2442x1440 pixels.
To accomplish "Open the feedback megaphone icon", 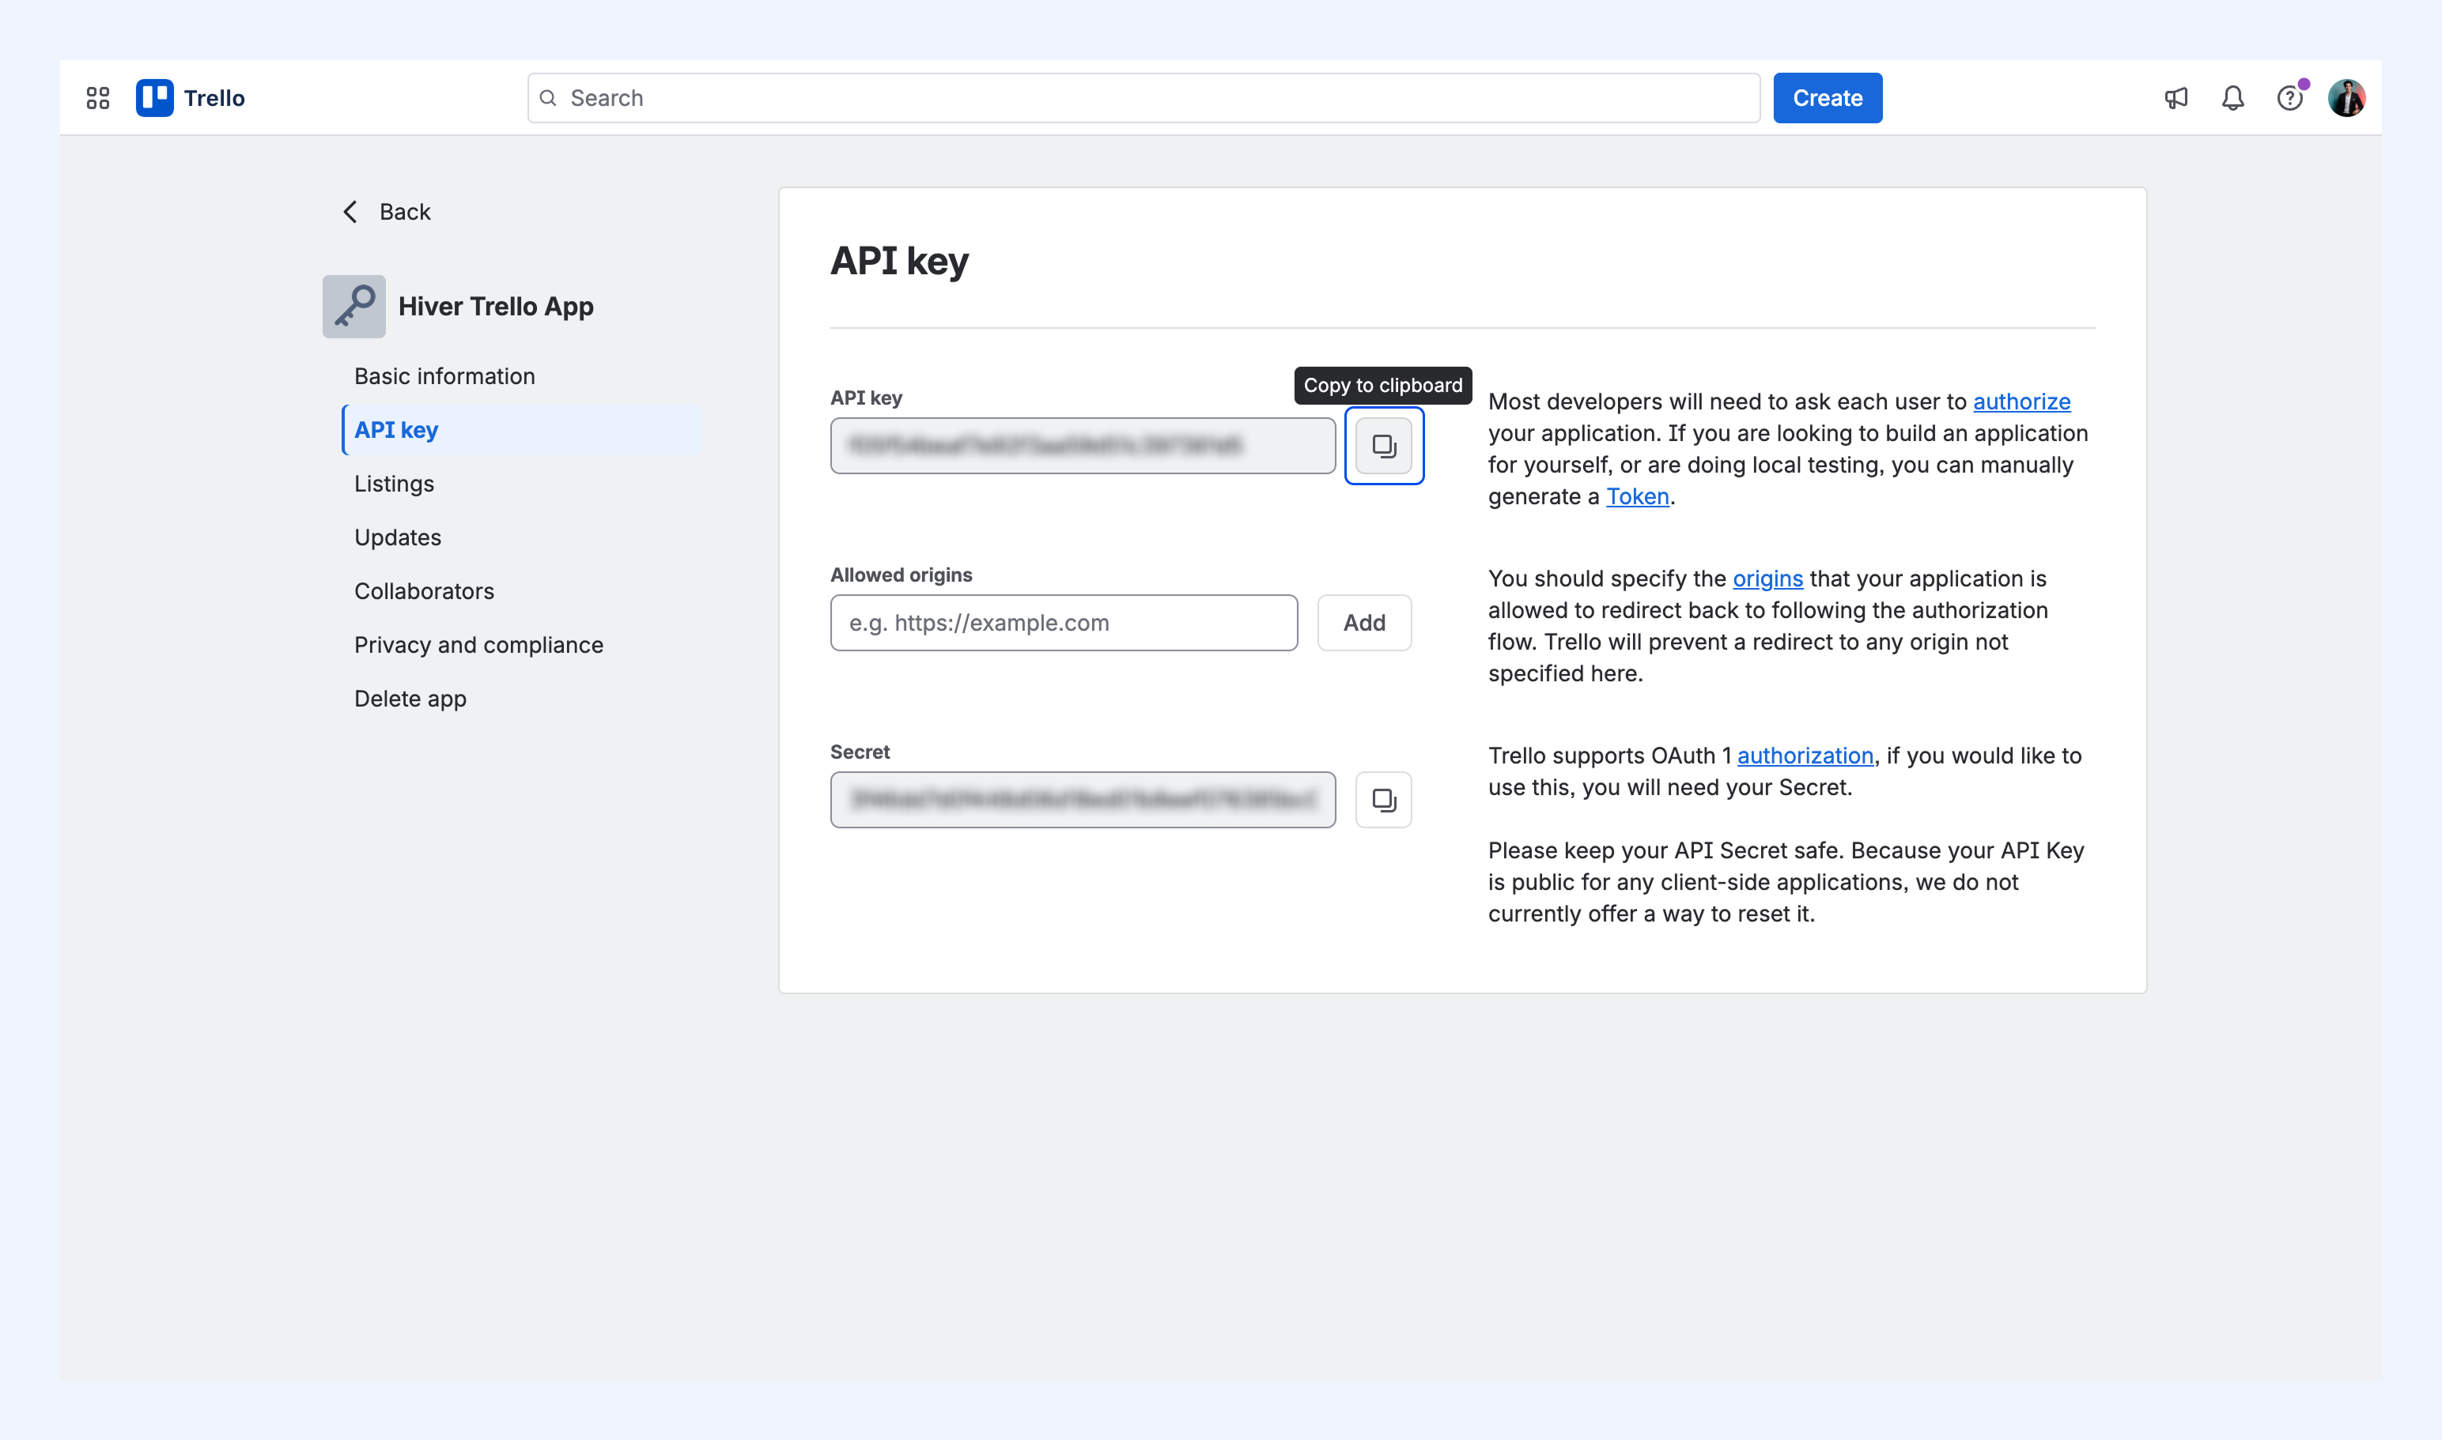I will 2176,98.
